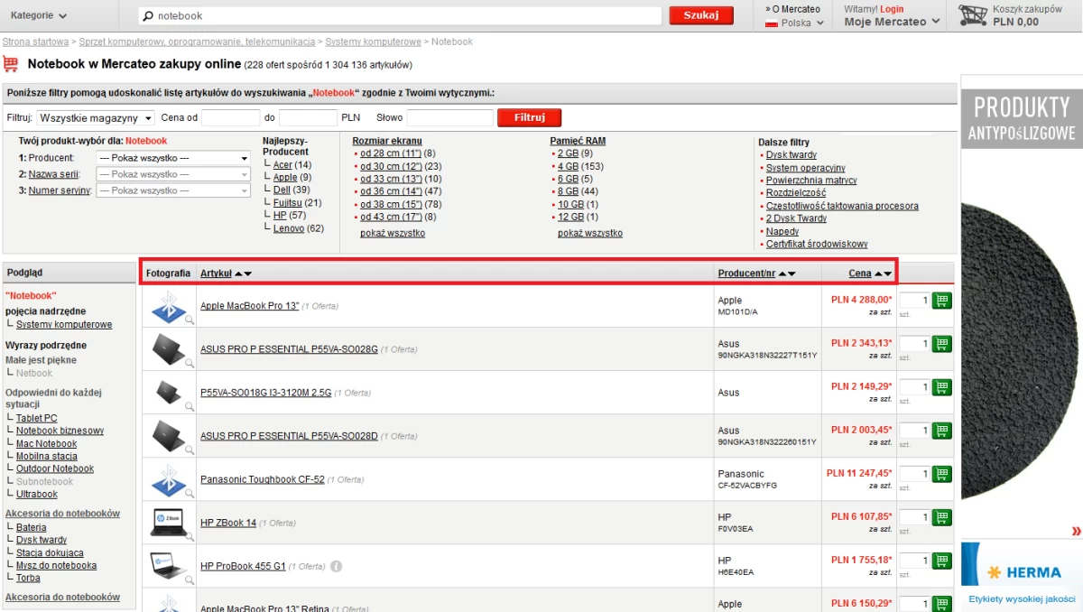
Task: Go to Systemy komputerowe in breadcrumb
Action: pyautogui.click(x=373, y=42)
